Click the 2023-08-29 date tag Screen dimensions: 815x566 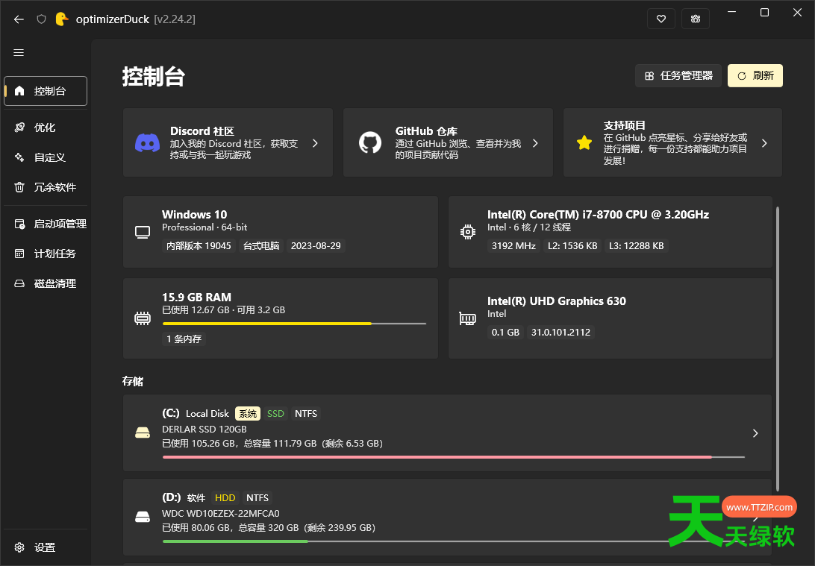pyautogui.click(x=316, y=245)
